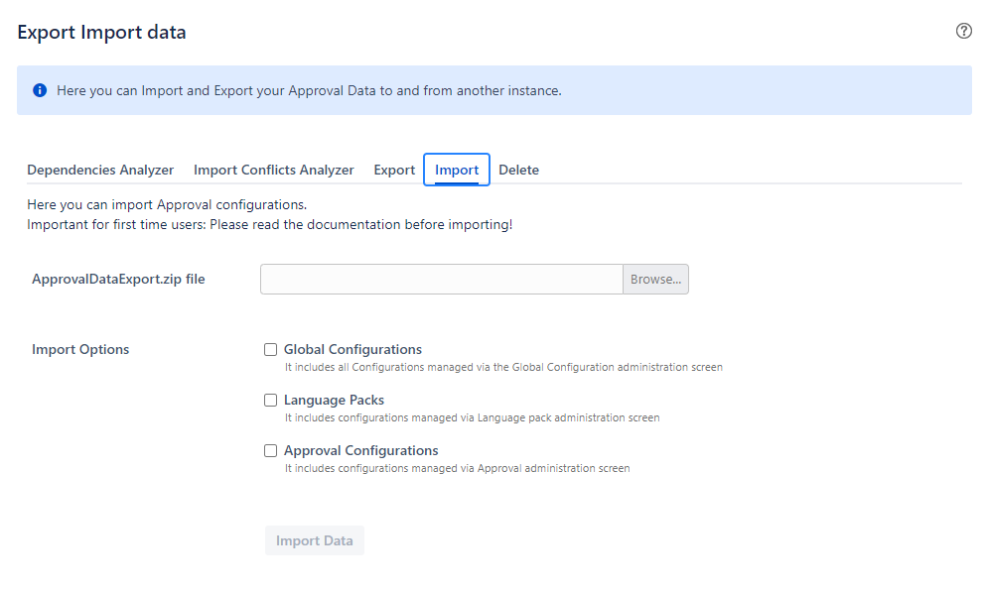985x590 pixels.
Task: Click the ApprovalDataExport.zip file label
Action: tap(119, 280)
